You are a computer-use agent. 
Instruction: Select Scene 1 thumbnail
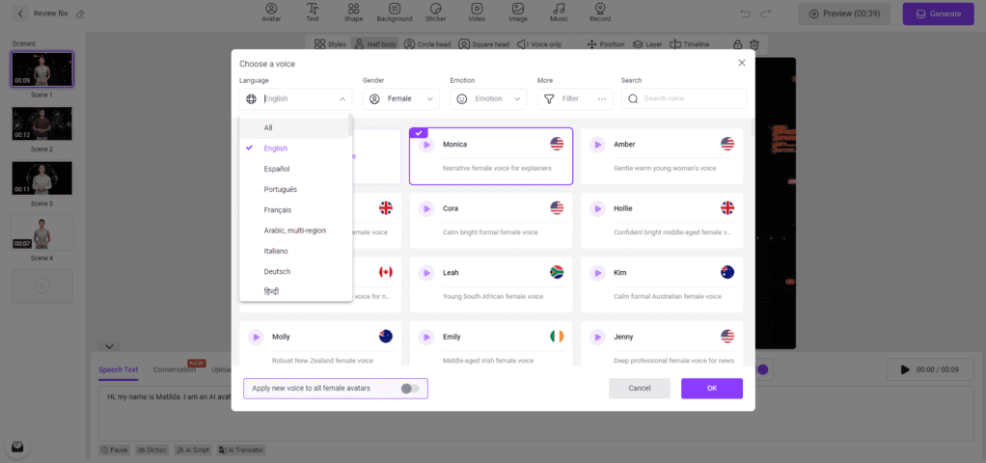(x=42, y=69)
